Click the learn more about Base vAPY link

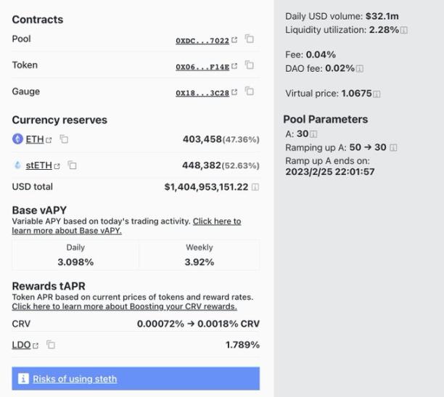click(x=67, y=231)
